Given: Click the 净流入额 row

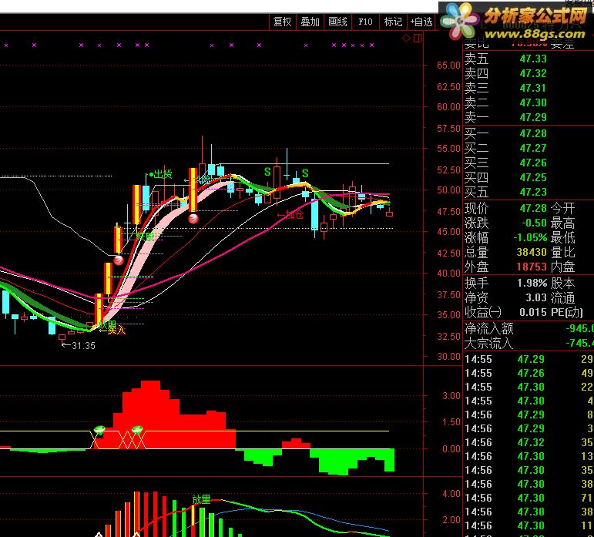Looking at the screenshot, I should click(x=529, y=328).
